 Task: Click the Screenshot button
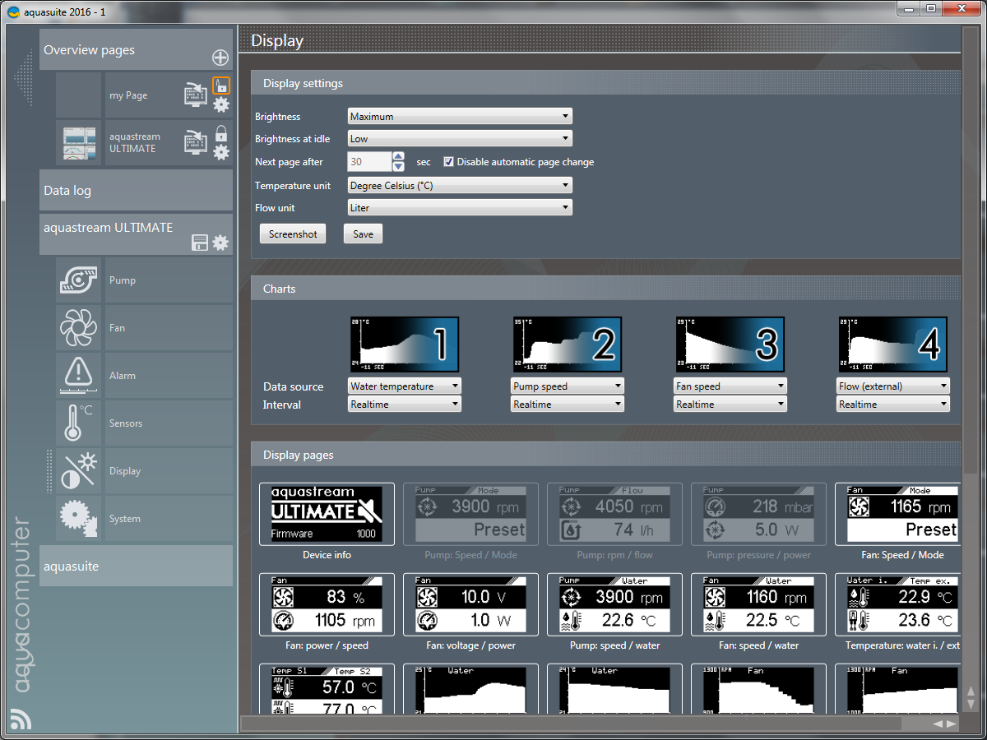[293, 234]
